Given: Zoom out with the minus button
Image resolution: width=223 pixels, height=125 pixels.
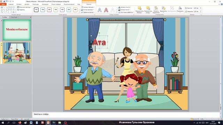Looking at the screenshot, I should click(205, 119).
